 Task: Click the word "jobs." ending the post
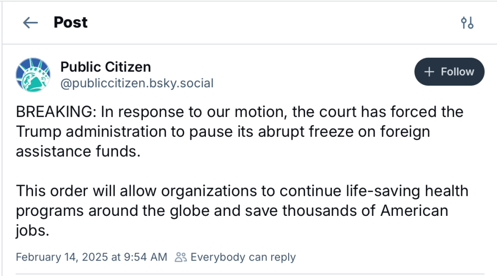point(33,230)
